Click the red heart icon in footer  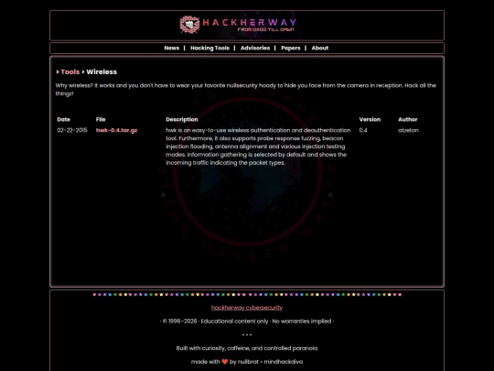(225, 362)
